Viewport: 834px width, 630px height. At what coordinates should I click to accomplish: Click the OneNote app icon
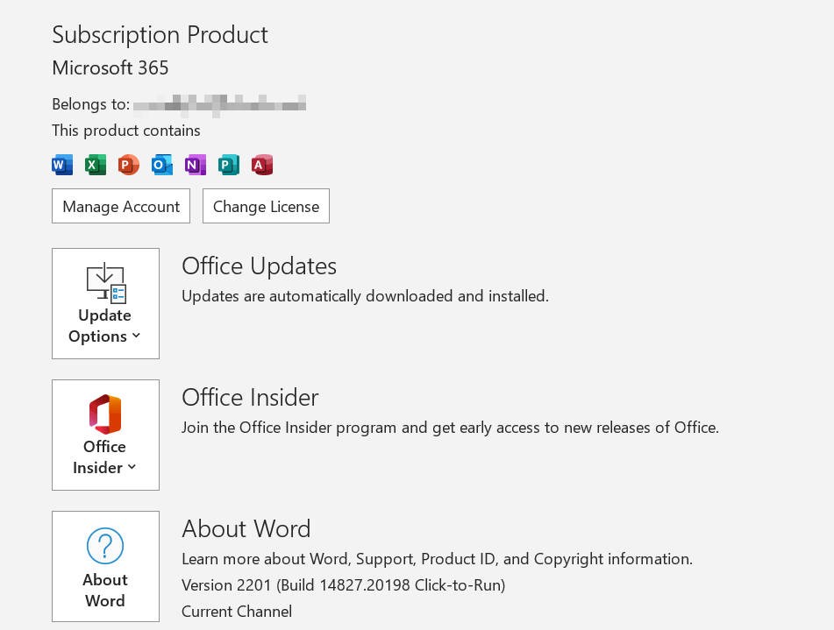point(196,165)
